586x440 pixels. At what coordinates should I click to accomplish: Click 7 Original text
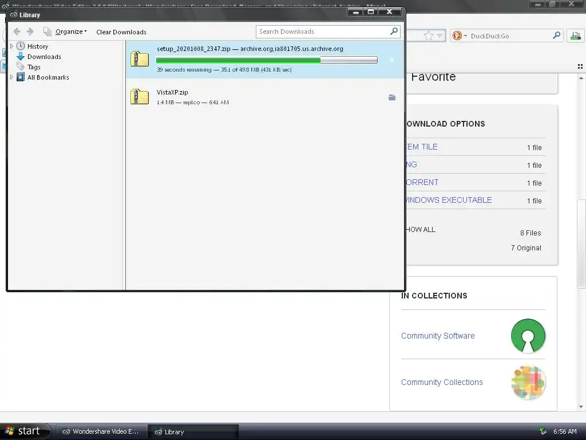tap(526, 248)
